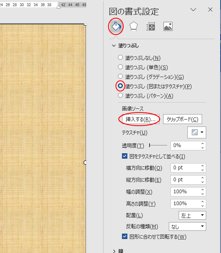This screenshot has height=253, width=221.
Task: Decrease 横方向に移動 using down spinner
Action: 203,170
